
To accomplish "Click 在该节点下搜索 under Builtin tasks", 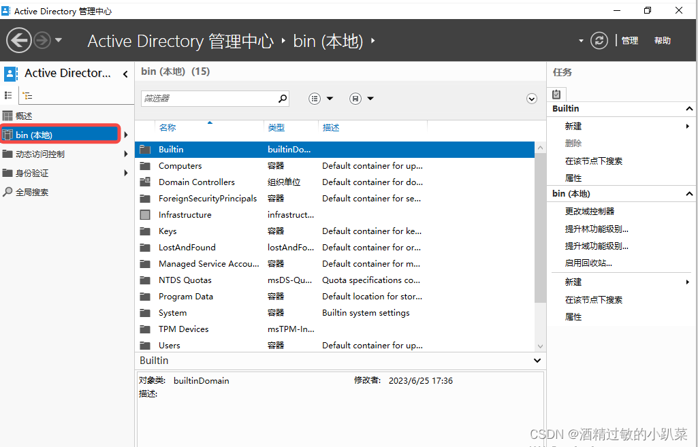I will coord(593,161).
